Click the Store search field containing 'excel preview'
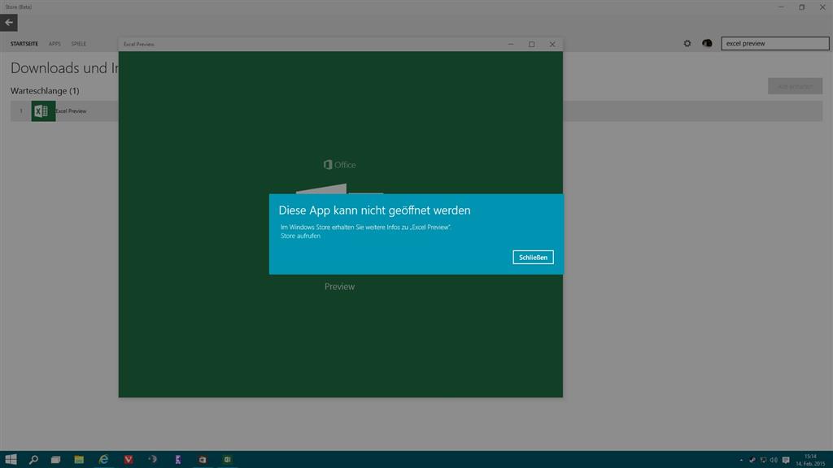Viewport: 833px width, 468px height. point(774,44)
